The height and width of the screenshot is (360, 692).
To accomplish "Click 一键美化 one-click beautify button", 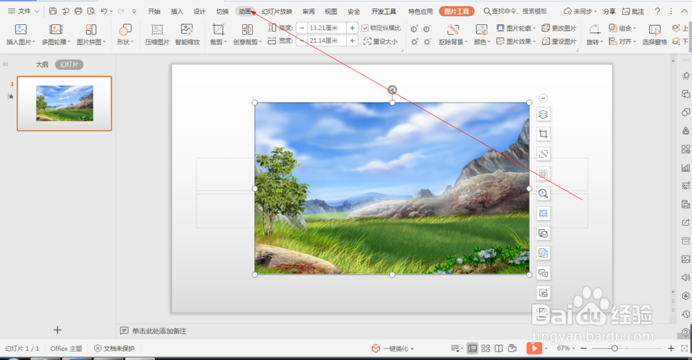I will [x=393, y=348].
